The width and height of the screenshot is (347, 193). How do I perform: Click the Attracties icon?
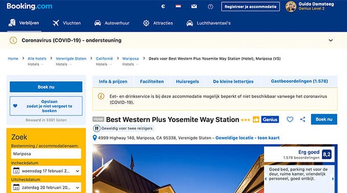pos(146,23)
